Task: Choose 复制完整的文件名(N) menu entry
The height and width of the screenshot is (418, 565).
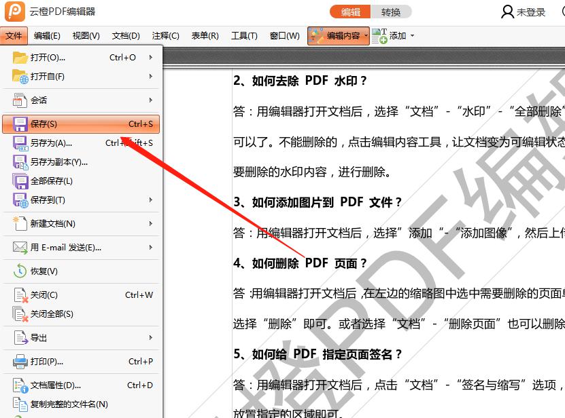Action: [81, 404]
